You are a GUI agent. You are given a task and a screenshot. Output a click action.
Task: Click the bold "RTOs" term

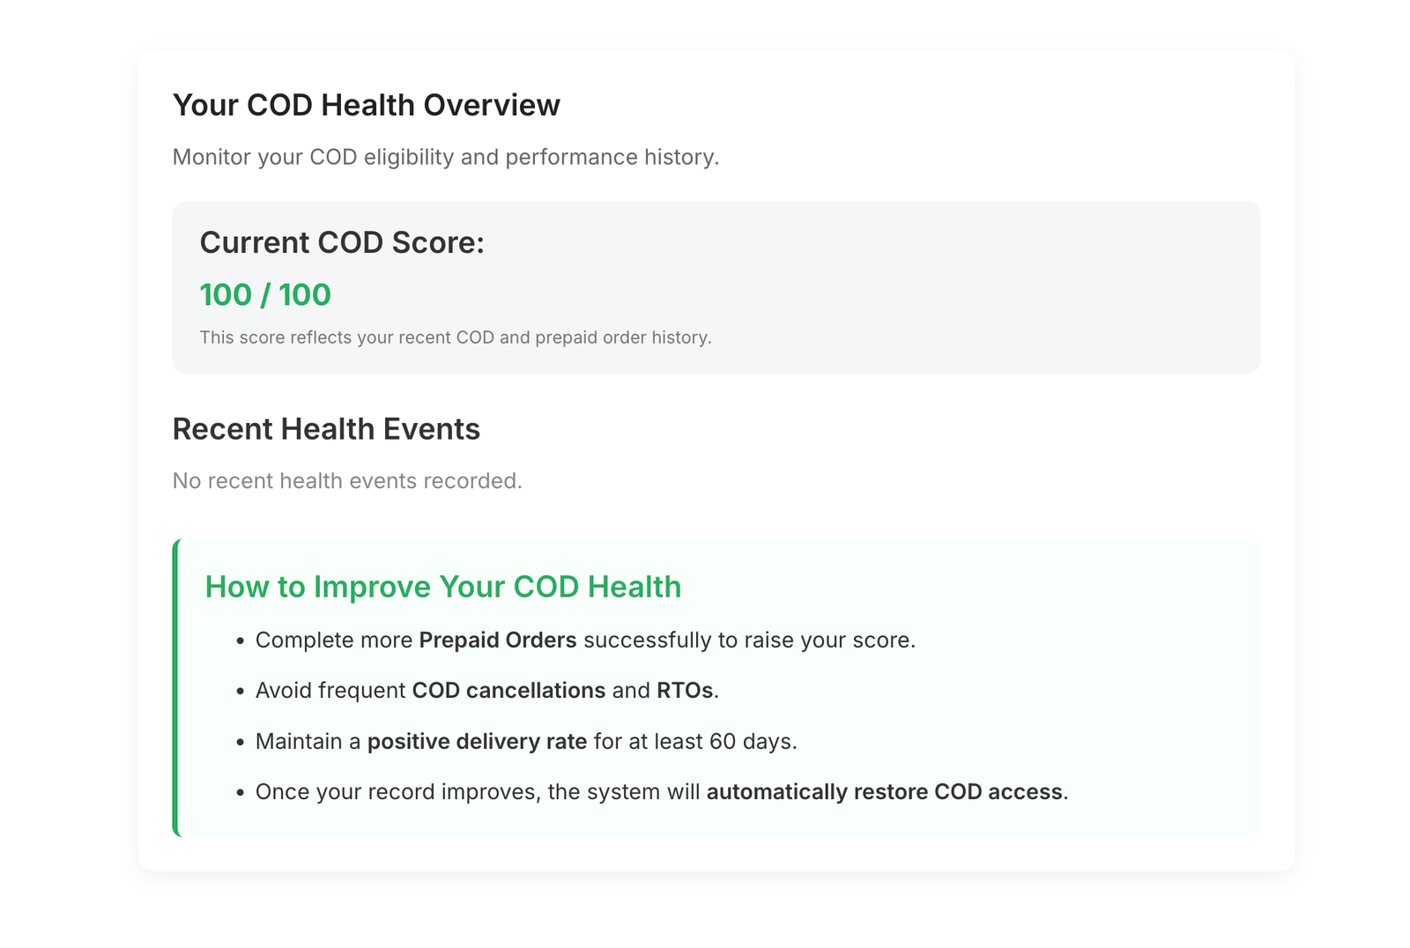pos(685,691)
